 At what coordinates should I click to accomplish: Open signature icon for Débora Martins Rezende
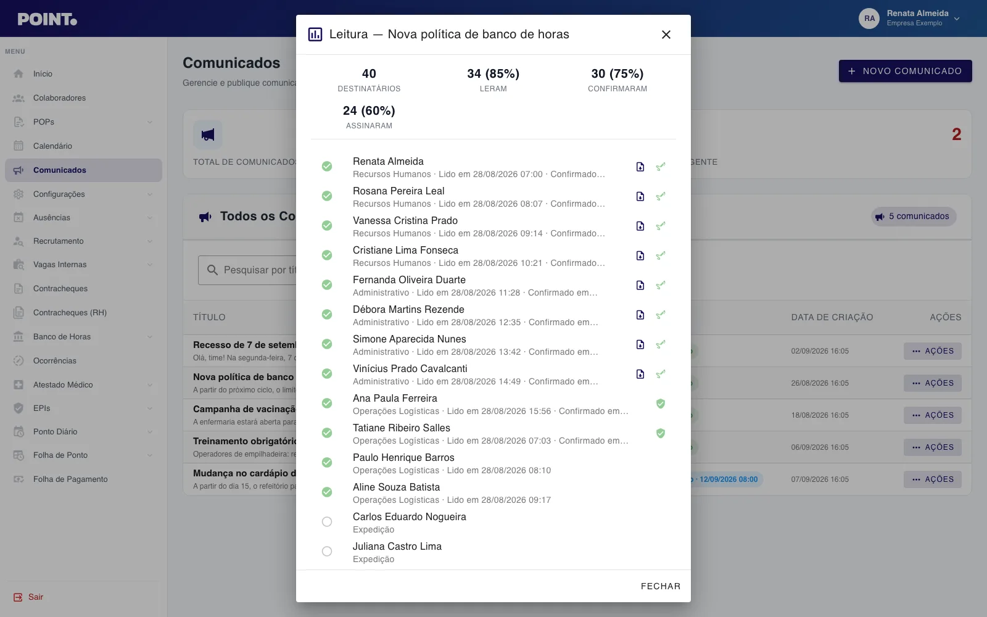(x=661, y=315)
